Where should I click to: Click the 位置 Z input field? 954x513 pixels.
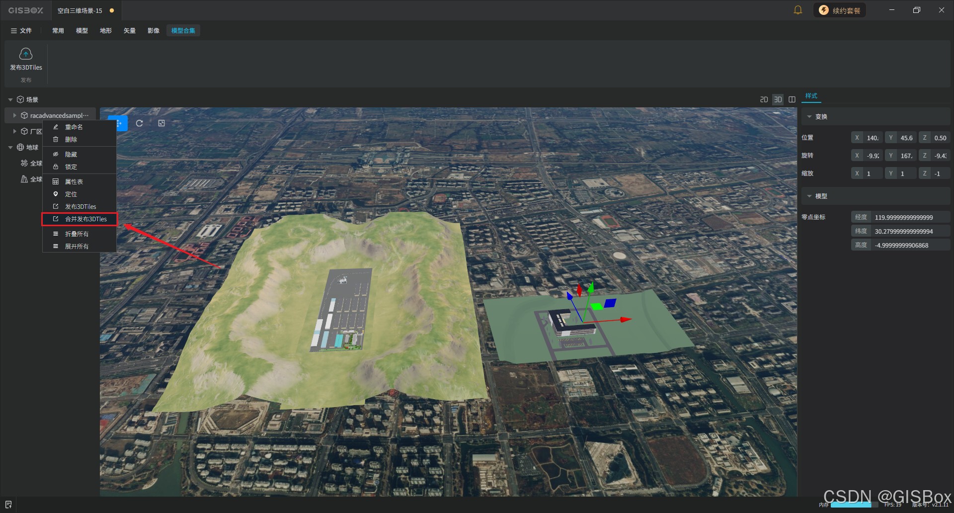pyautogui.click(x=935, y=138)
